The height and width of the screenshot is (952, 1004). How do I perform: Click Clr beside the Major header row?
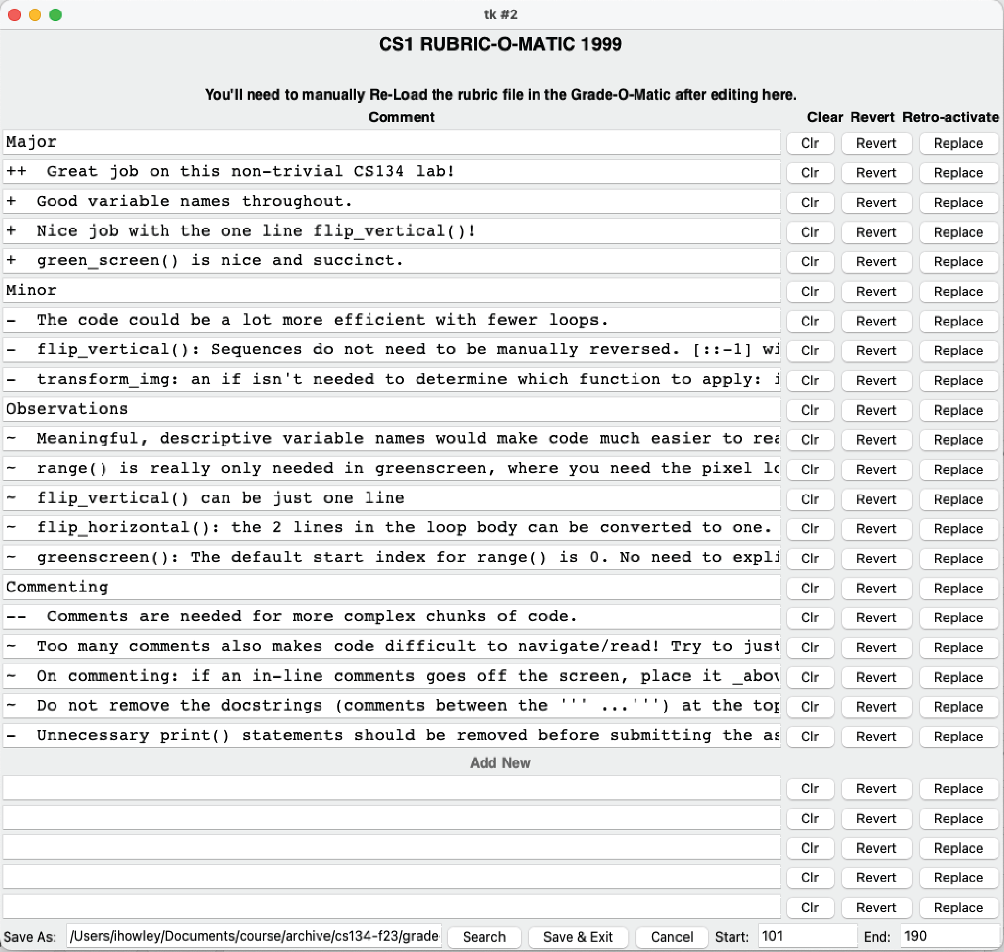coord(810,143)
